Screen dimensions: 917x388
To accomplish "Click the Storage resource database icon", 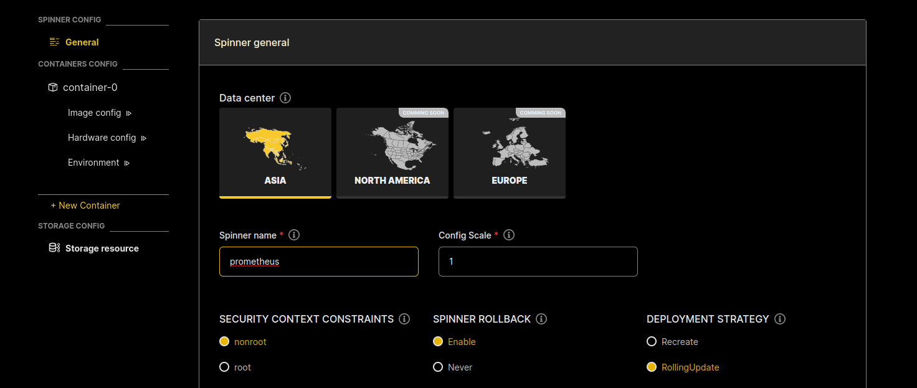I will click(55, 248).
